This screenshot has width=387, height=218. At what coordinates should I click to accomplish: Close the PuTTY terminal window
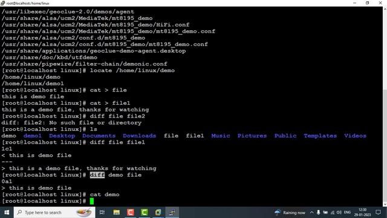380,3
